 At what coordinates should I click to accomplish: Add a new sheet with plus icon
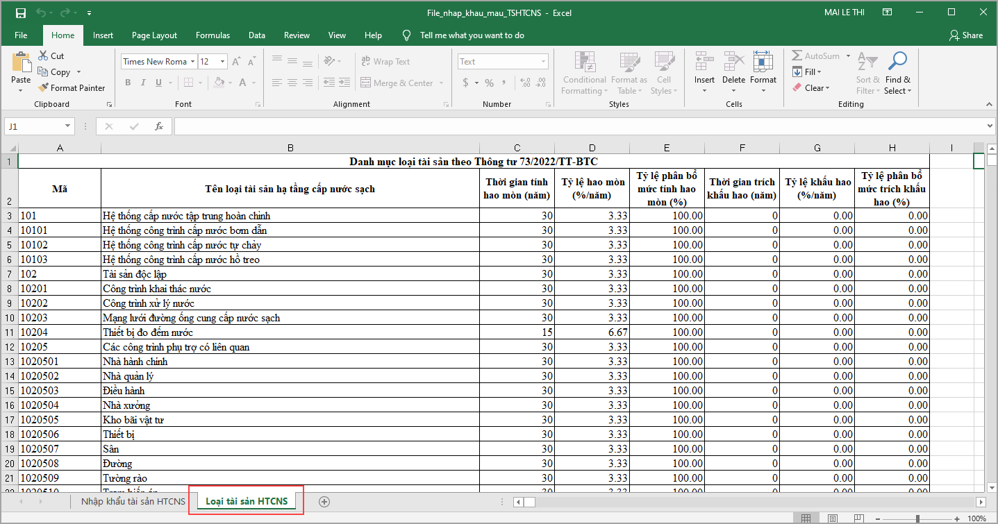pos(324,502)
